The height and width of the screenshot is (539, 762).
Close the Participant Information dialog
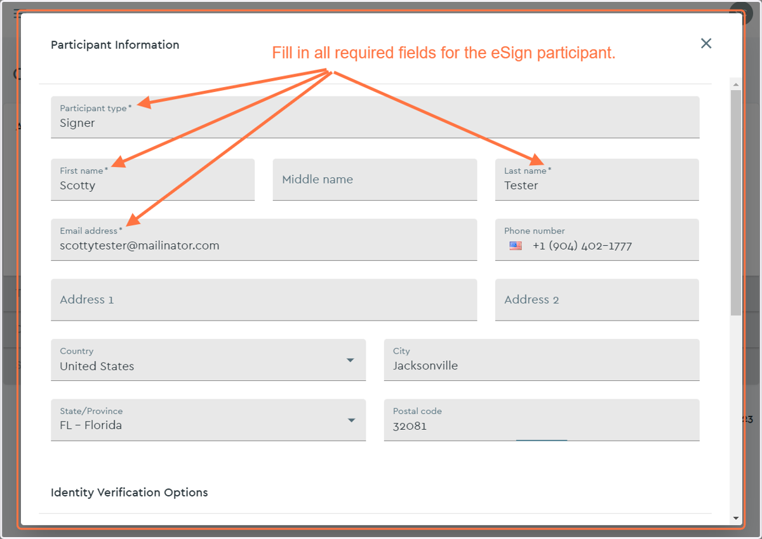tap(706, 43)
